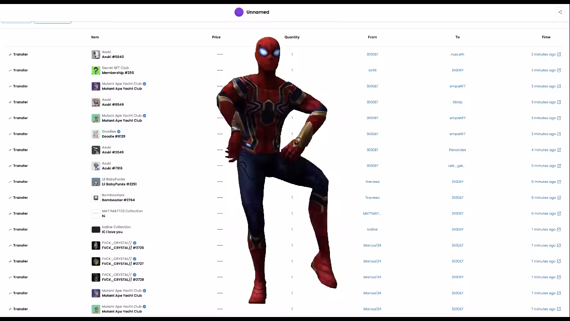This screenshot has width=570, height=321.
Task: Open 3E0DEF recipient in Membership #255 row
Action: (x=457, y=70)
